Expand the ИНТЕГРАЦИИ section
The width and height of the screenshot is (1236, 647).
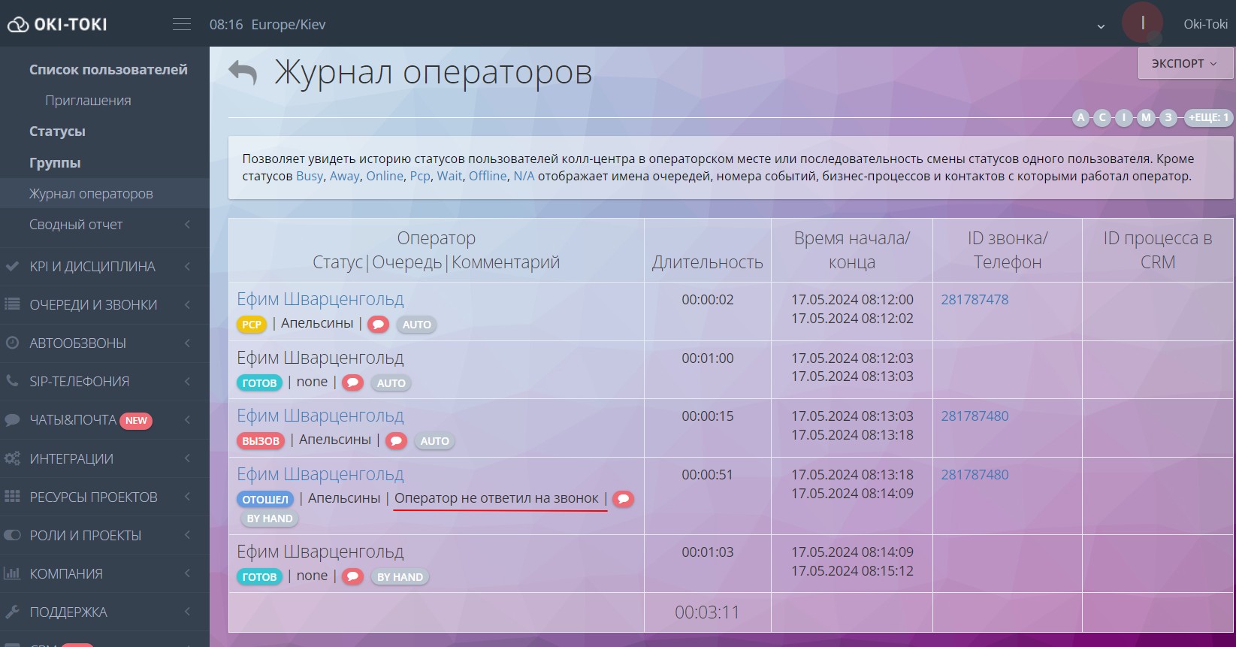click(x=105, y=458)
